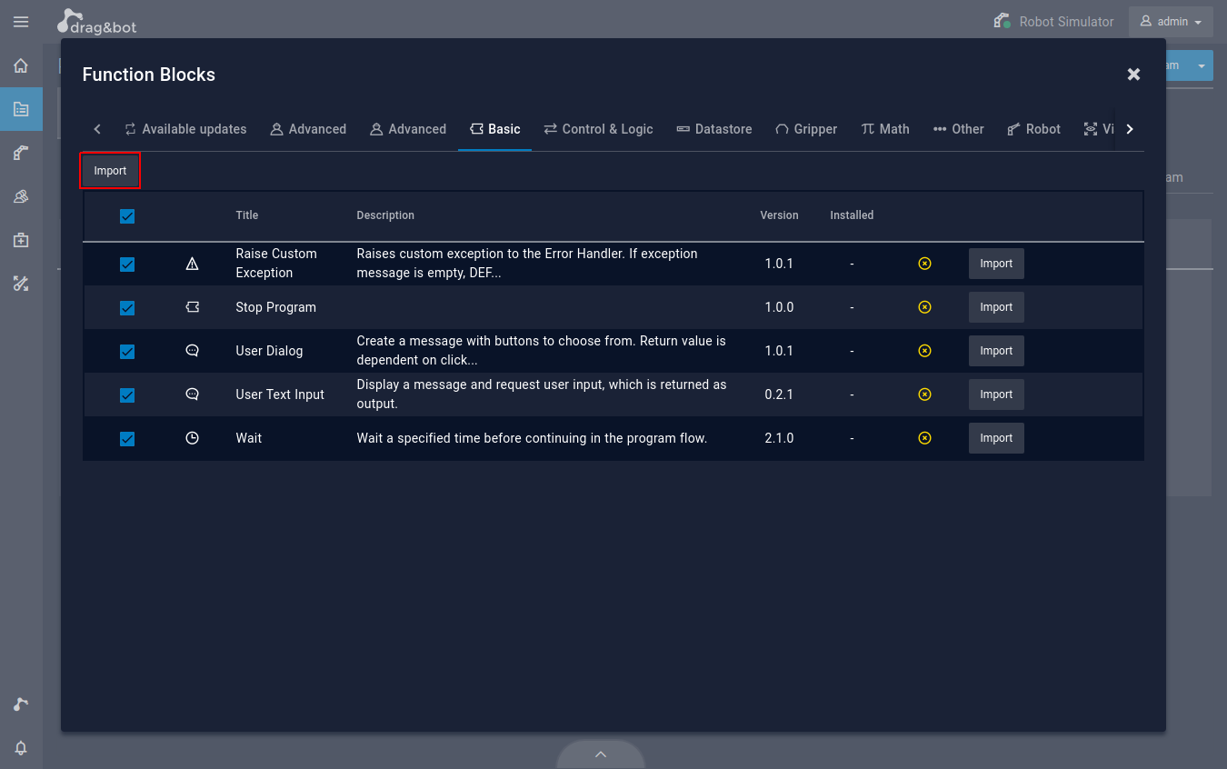The image size is (1227, 769).
Task: Click the Installed column header
Action: point(852,215)
